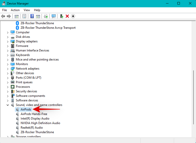
Task: Click the Bluetooth icon beside ZB-Rocker ThunderStone Avrcp Transport
Action: [x=17, y=28]
